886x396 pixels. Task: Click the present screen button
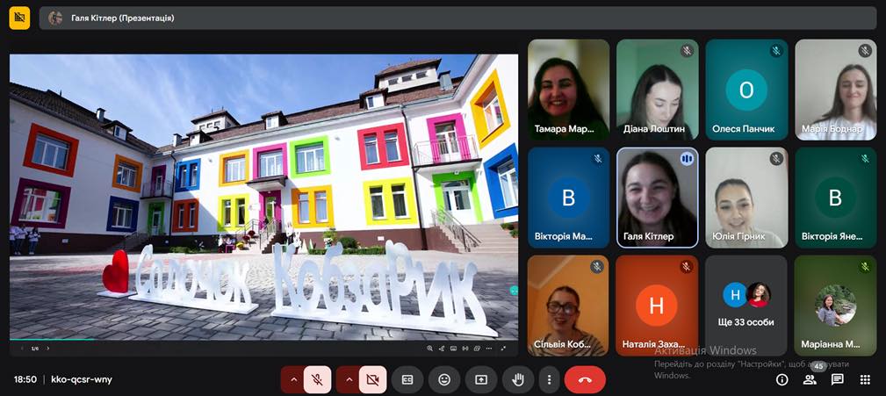(481, 379)
